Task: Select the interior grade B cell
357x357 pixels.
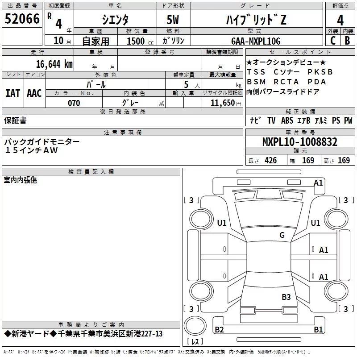Action: [x=347, y=41]
